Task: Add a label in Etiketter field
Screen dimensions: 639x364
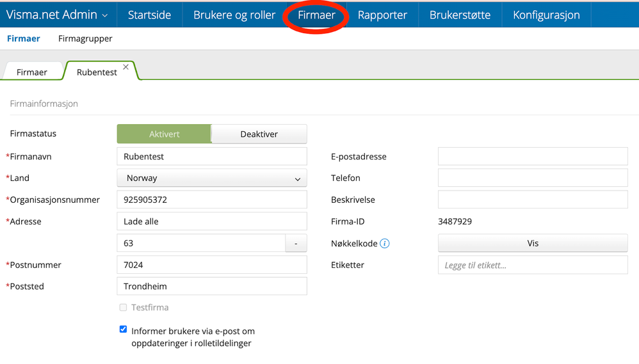Action: [533, 265]
